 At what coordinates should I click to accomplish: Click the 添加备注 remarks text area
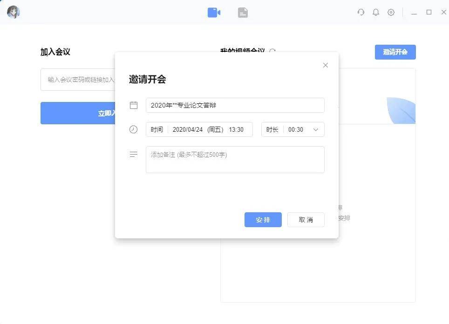(235, 159)
